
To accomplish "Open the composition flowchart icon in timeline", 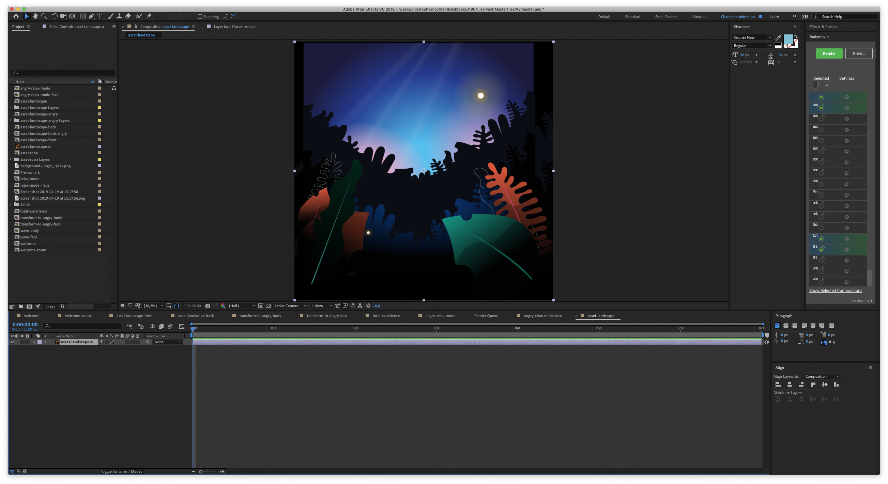I will [129, 326].
